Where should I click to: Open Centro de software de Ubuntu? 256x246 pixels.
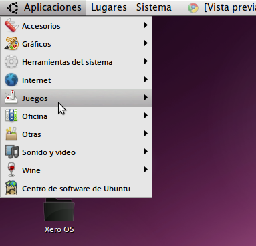76,188
